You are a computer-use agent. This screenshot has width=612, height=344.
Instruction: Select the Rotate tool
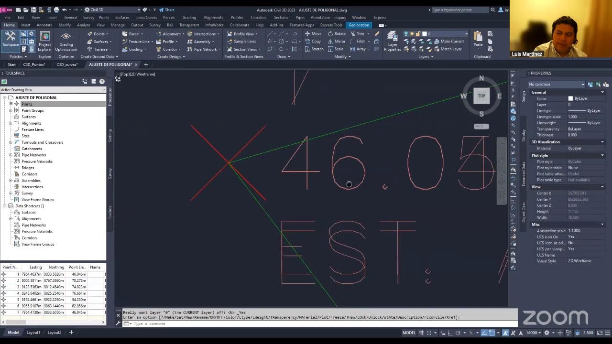[x=337, y=34]
